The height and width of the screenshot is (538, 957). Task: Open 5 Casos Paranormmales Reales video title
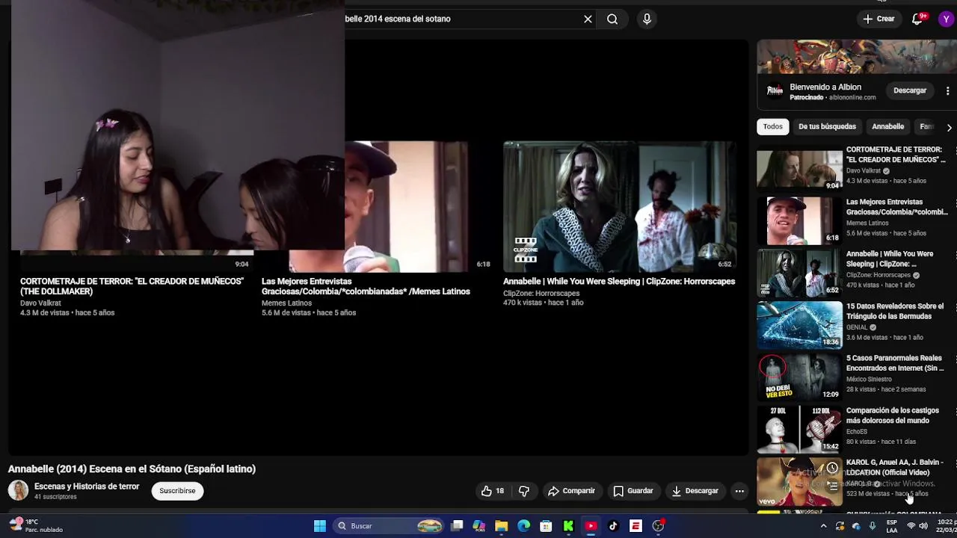tap(895, 363)
